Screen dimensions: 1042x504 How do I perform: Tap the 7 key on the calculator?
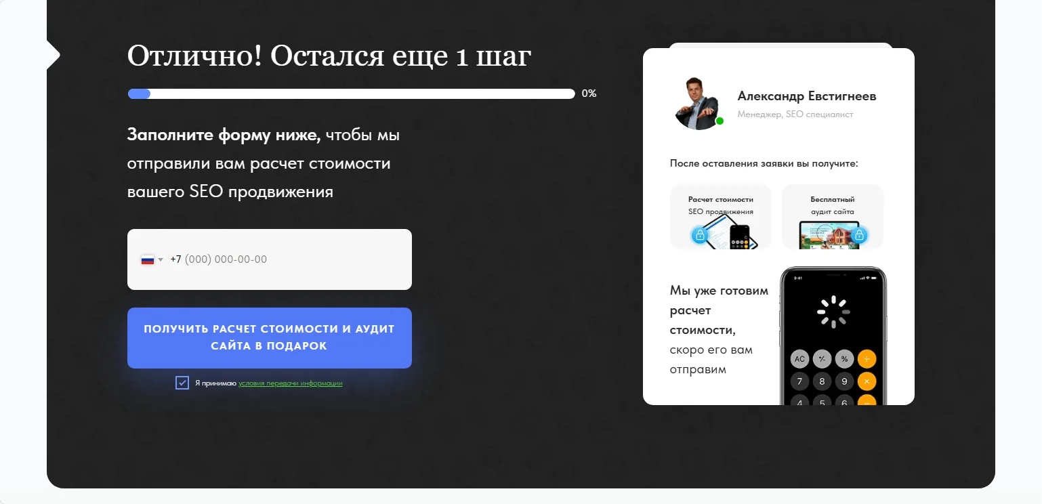pos(800,381)
